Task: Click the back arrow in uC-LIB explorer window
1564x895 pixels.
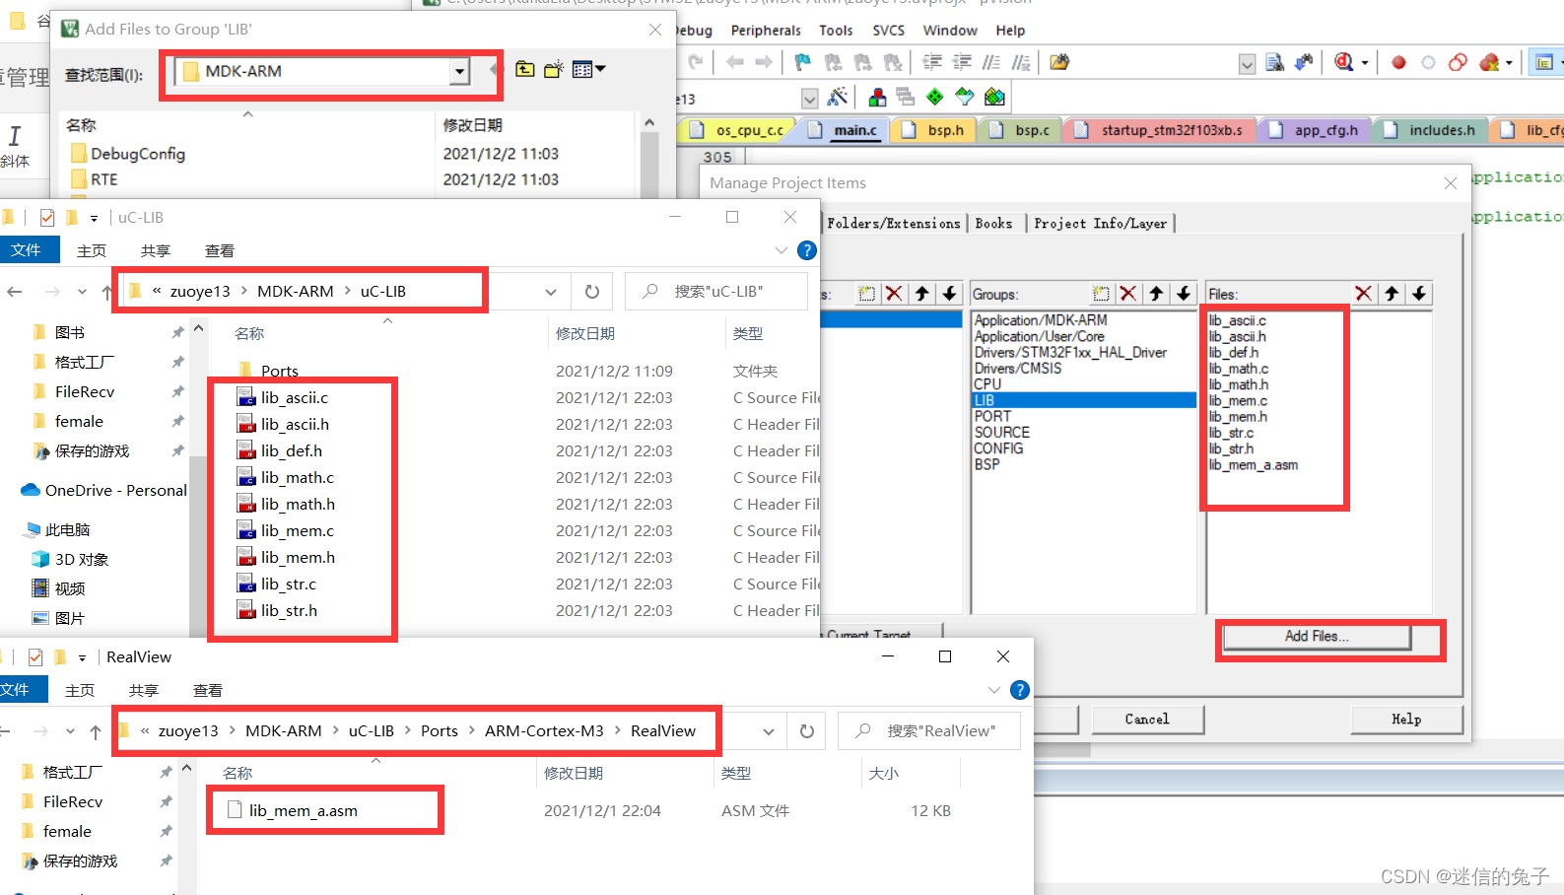Action: tap(15, 292)
